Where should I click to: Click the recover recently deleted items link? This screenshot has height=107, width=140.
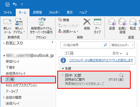(x=101, y=60)
